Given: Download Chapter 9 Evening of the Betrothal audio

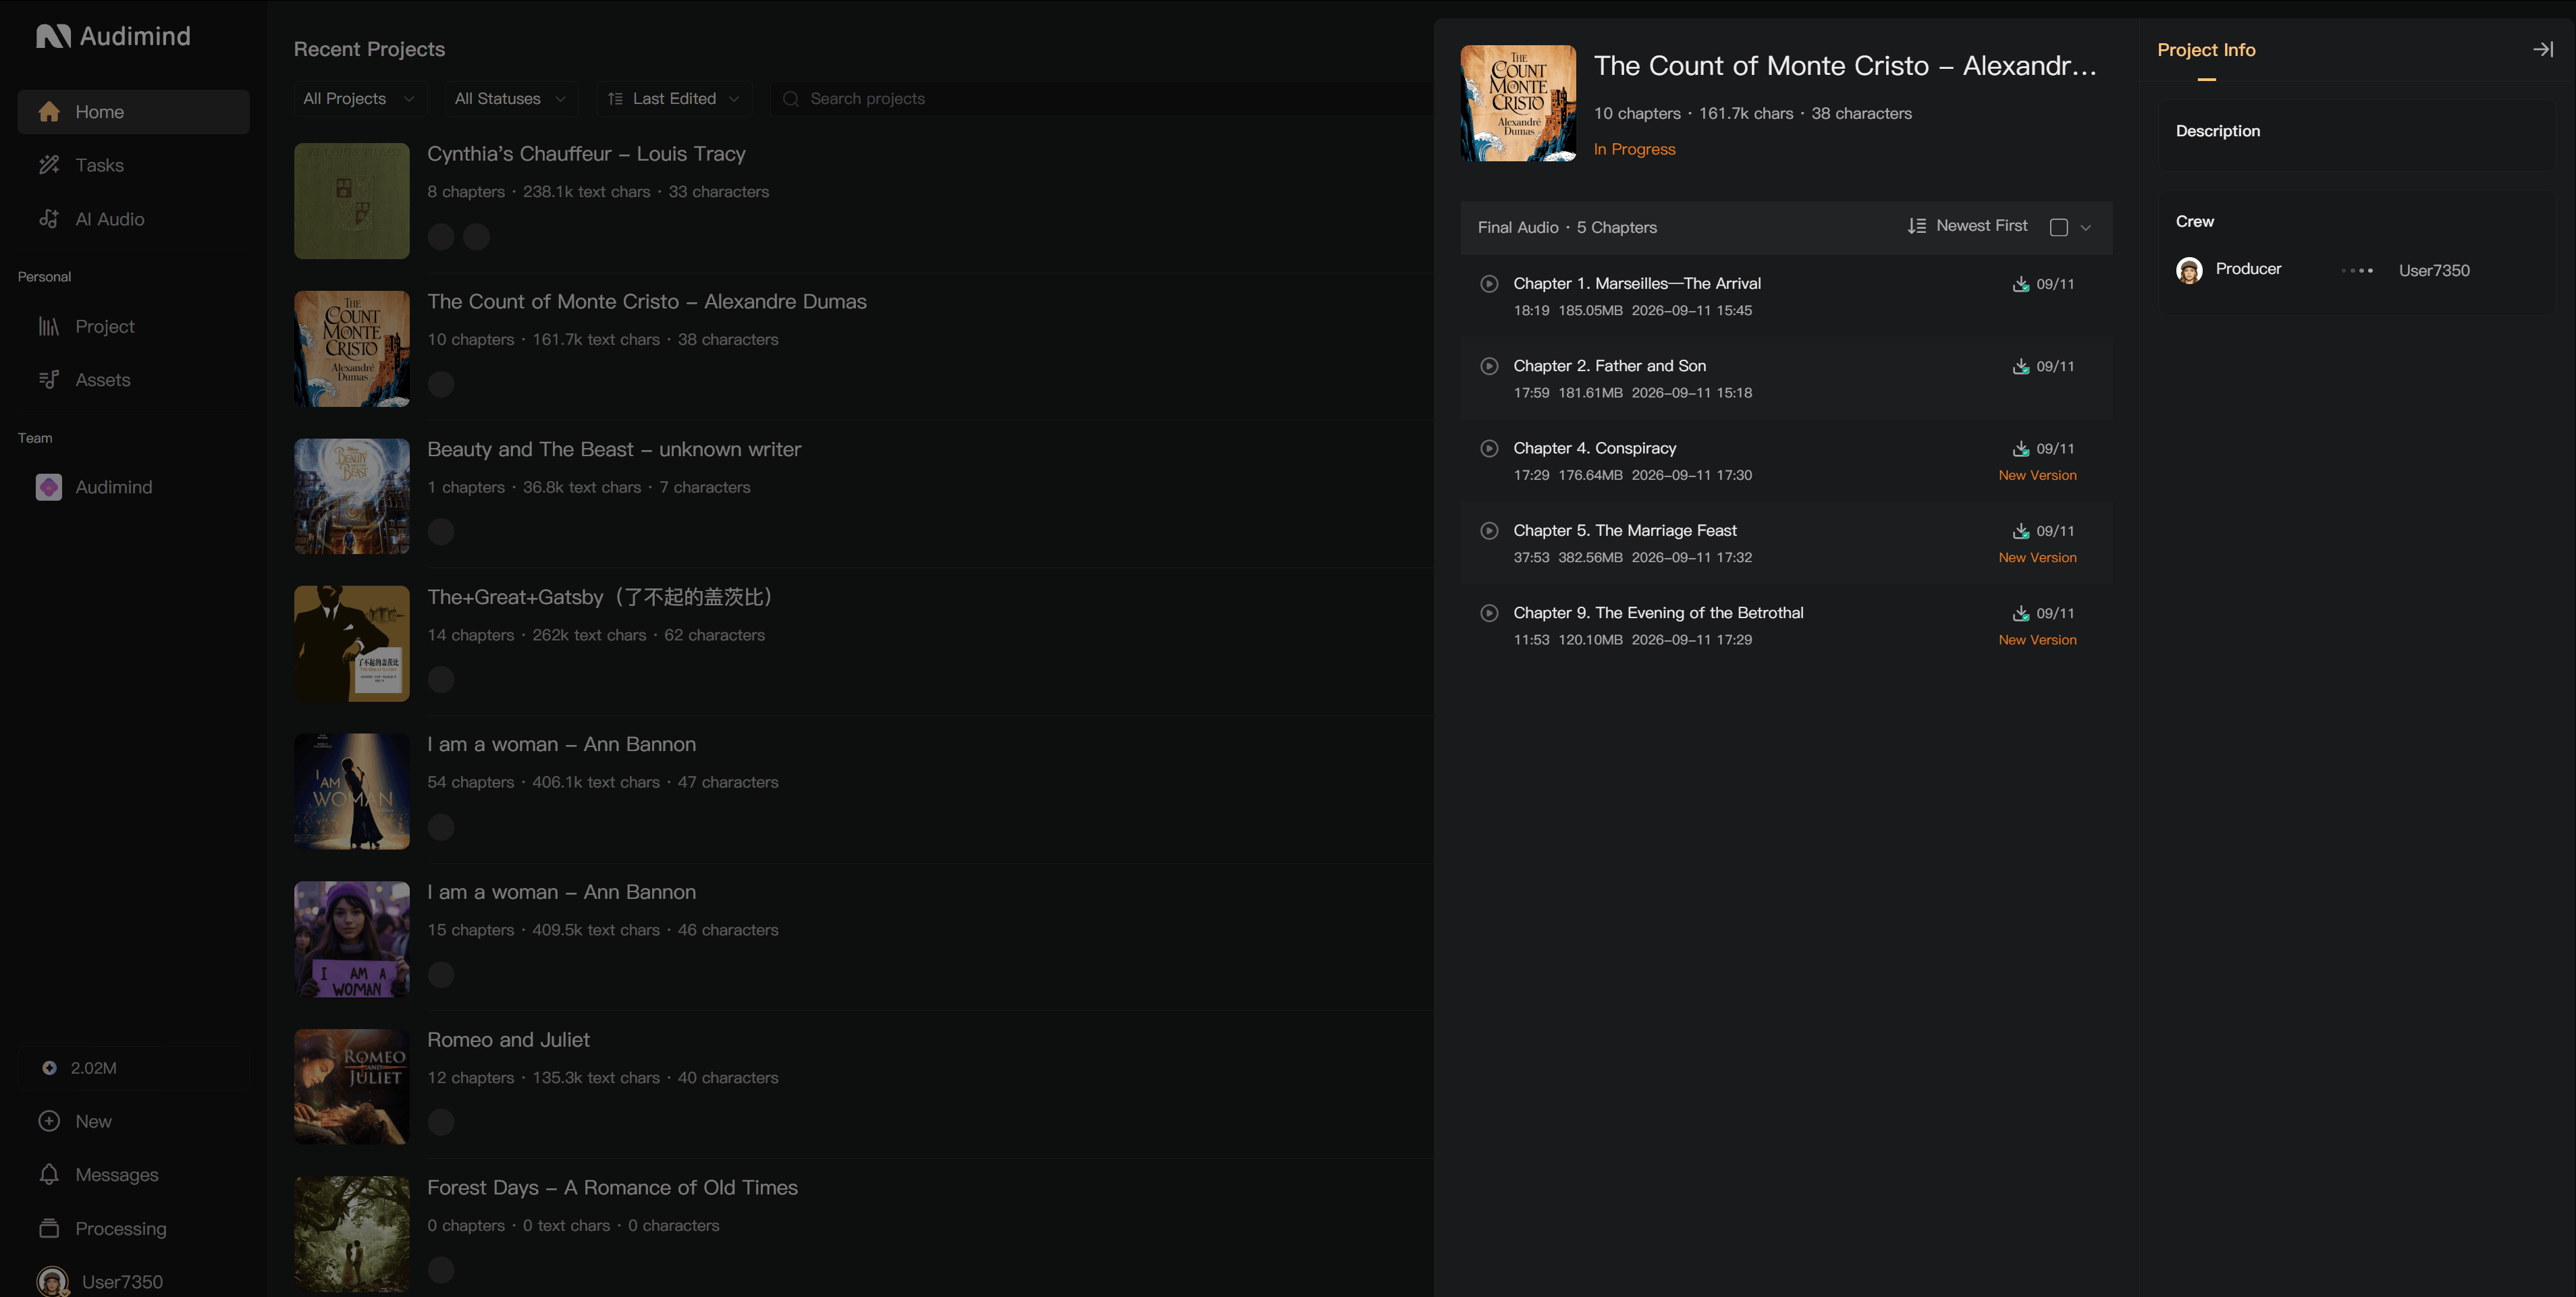Looking at the screenshot, I should [2020, 613].
